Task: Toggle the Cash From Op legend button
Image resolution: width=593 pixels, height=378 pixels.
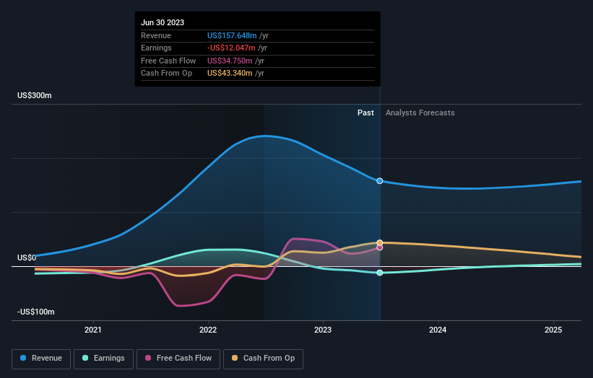Action: [263, 359]
